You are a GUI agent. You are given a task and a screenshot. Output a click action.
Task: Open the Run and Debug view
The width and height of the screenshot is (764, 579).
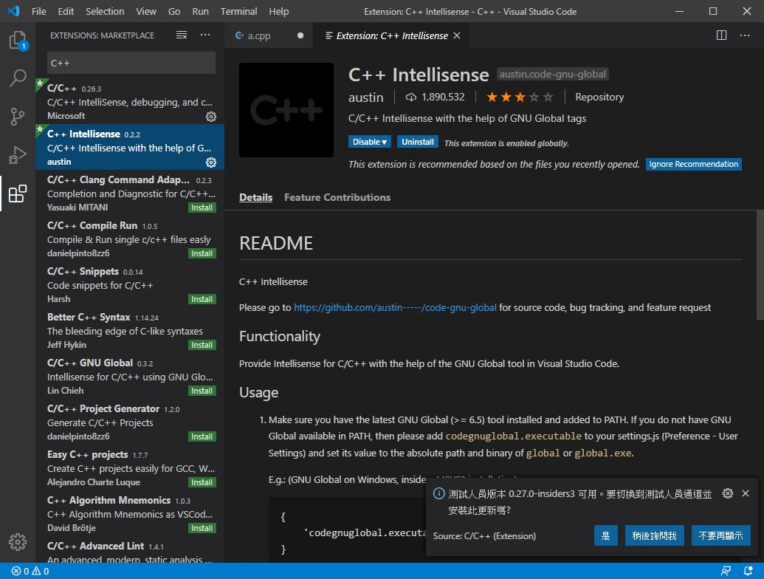click(18, 155)
